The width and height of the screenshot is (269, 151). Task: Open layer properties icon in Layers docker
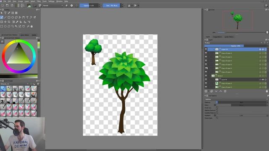point(225,91)
